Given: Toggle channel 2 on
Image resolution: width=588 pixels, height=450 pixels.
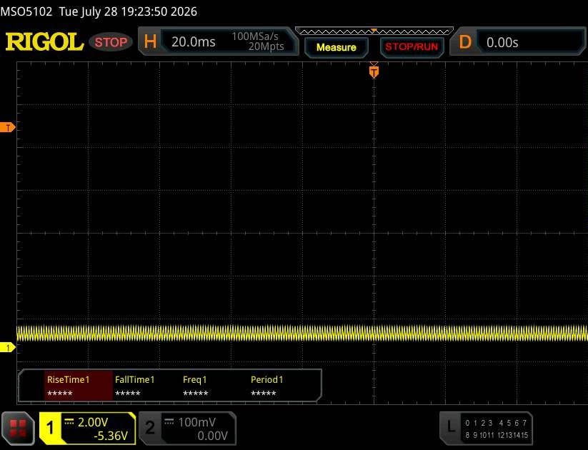Looking at the screenshot, I should pyautogui.click(x=150, y=428).
